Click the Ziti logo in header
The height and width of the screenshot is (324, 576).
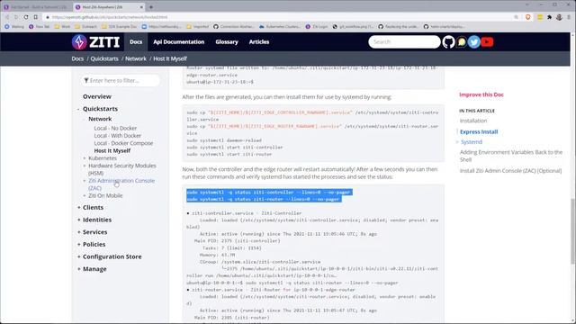pos(95,42)
